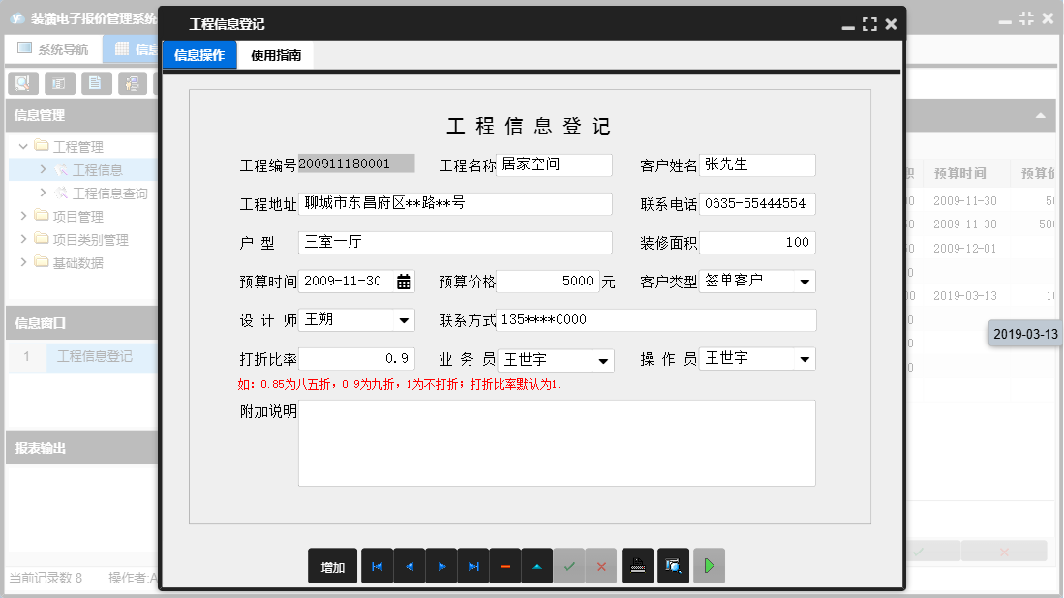Click the print icon on the form toolbar

click(x=639, y=566)
